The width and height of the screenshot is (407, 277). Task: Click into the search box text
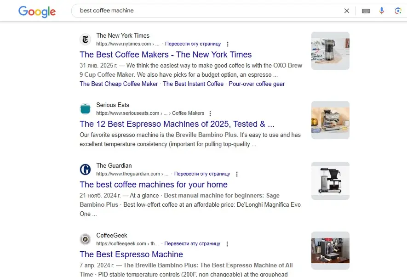107,11
